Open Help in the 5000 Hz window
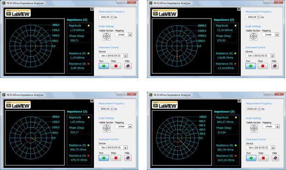The image size is (286, 170). point(128,158)
